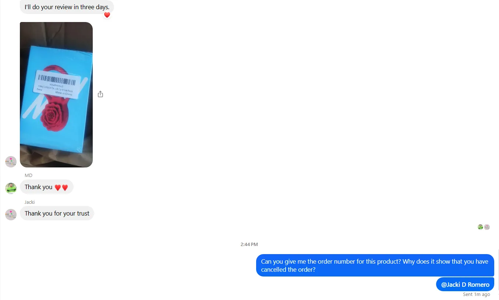Select the "I'll do your review" message
Viewport: 499px width, 300px height.
click(67, 7)
